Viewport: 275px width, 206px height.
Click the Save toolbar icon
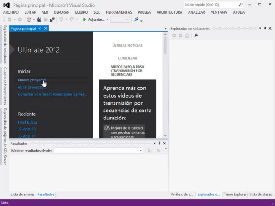coord(46,19)
